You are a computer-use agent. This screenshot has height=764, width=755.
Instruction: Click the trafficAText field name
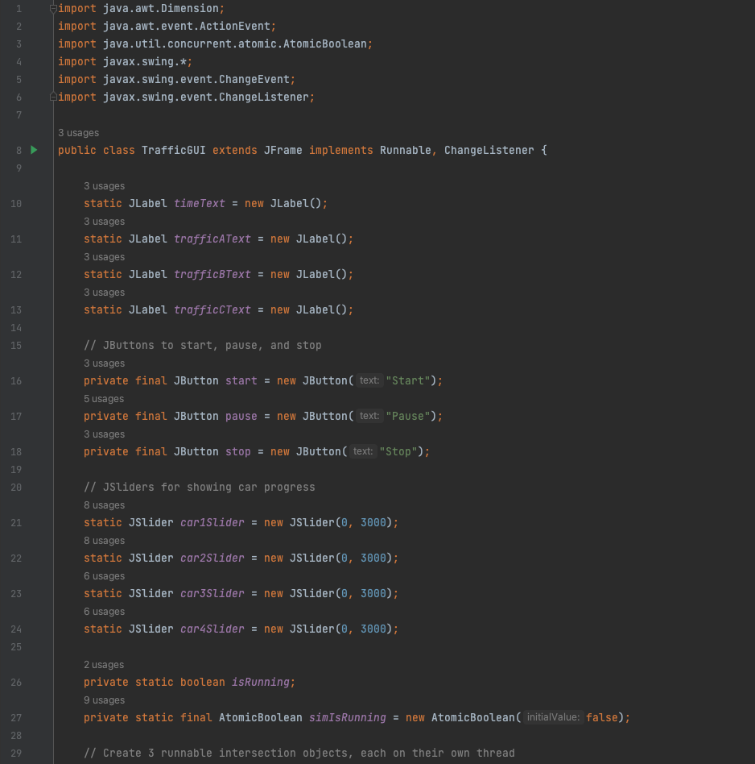(212, 239)
